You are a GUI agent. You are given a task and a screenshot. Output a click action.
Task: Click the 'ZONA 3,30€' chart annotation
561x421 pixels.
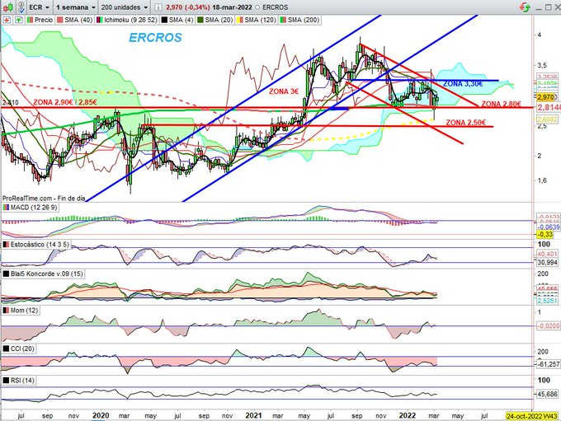point(463,84)
